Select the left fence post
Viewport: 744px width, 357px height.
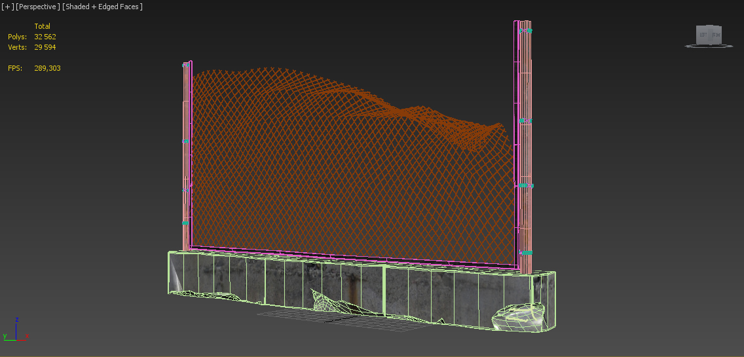(187, 156)
